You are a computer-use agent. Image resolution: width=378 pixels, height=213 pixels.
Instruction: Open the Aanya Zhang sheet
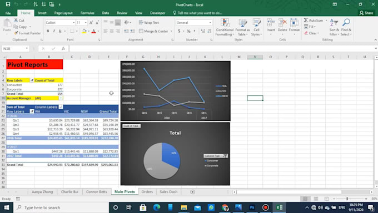pos(42,192)
